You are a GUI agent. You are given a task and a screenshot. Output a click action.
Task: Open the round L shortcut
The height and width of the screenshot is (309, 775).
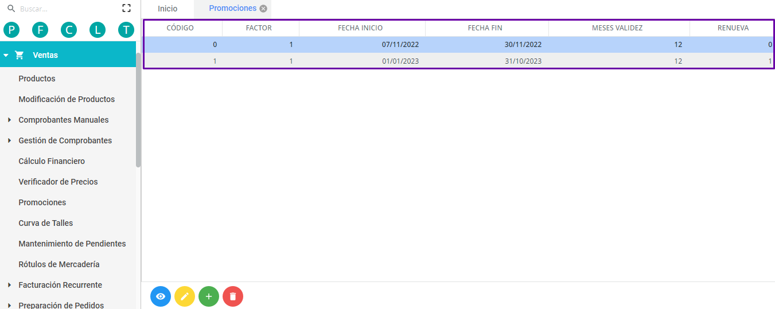(x=98, y=30)
